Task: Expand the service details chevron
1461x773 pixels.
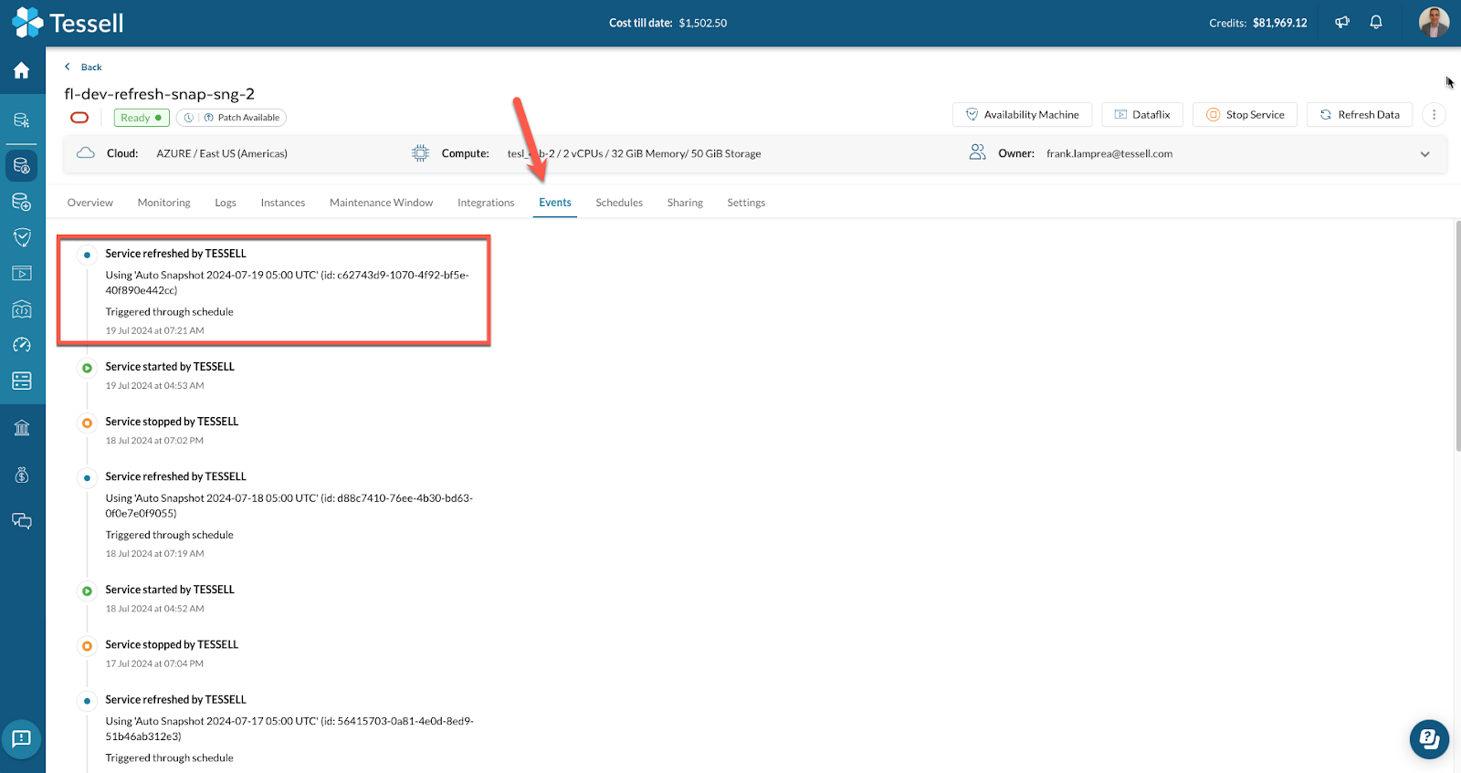Action: pos(1424,154)
